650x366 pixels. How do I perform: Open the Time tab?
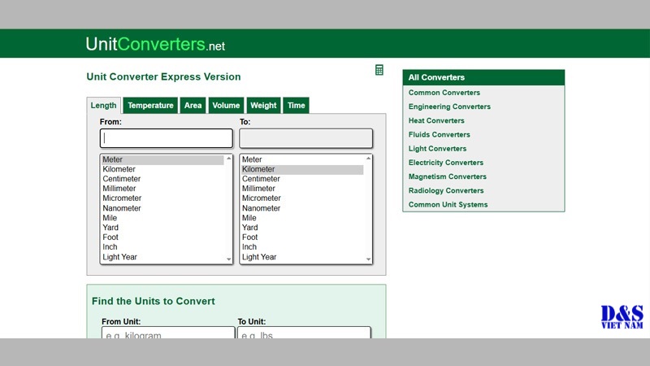point(297,106)
